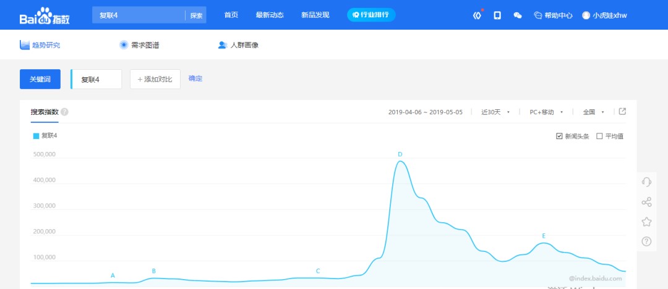Click news marker B on chart
Viewport: 668px width, 289px height.
pyautogui.click(x=154, y=270)
